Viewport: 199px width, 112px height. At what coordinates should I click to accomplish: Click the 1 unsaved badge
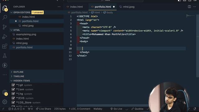pyautogui.click(x=38, y=12)
